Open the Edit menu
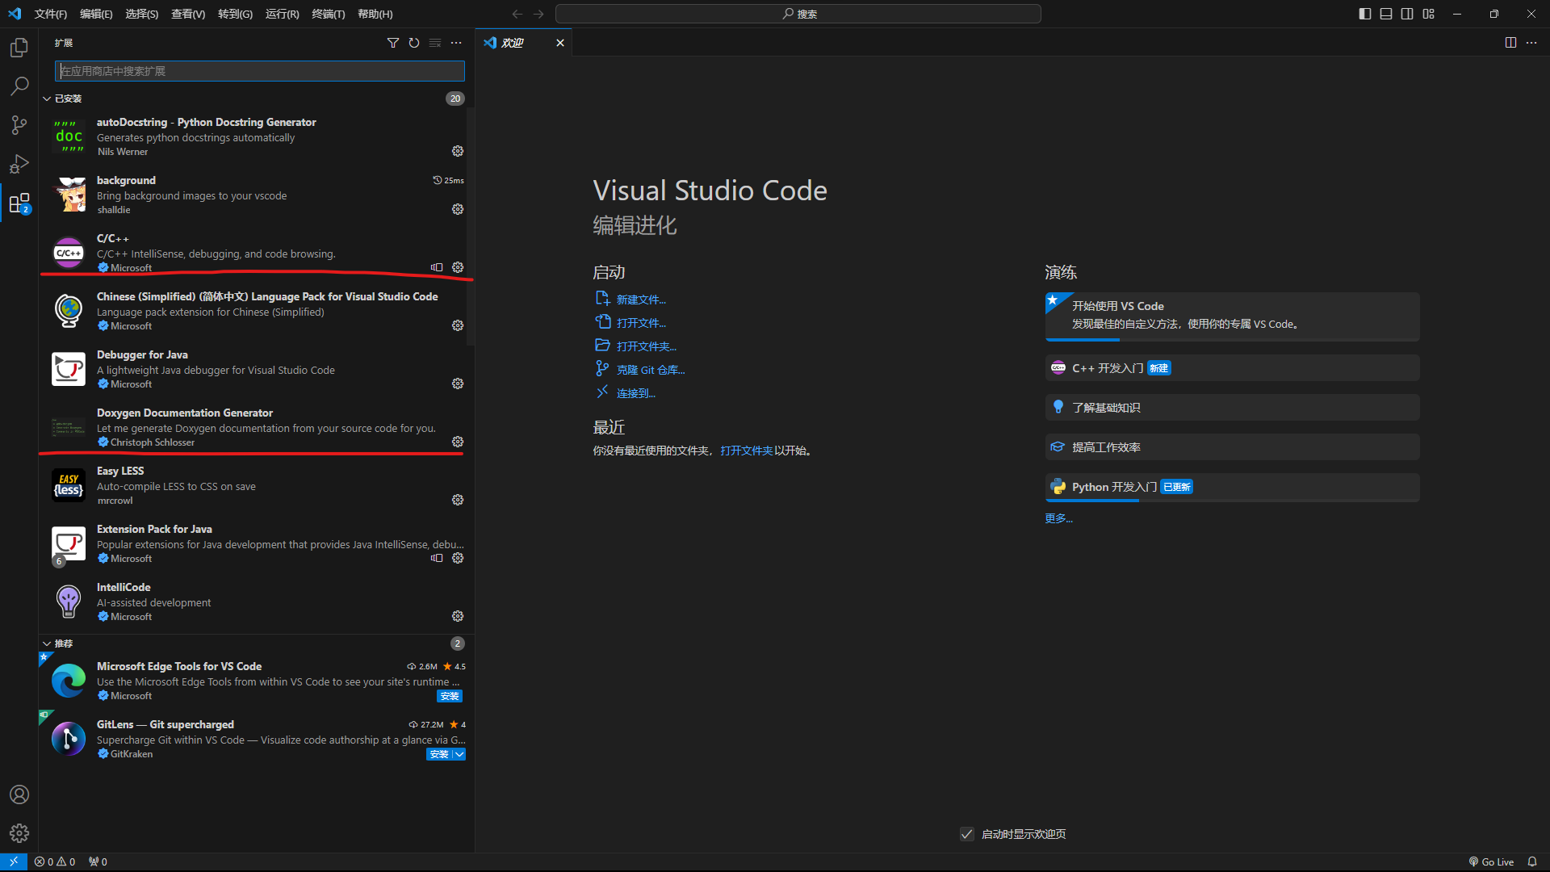 pos(96,14)
